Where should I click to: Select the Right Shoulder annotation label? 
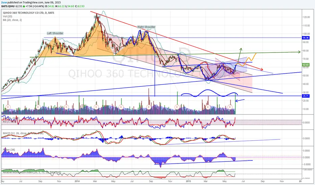tap(146, 27)
